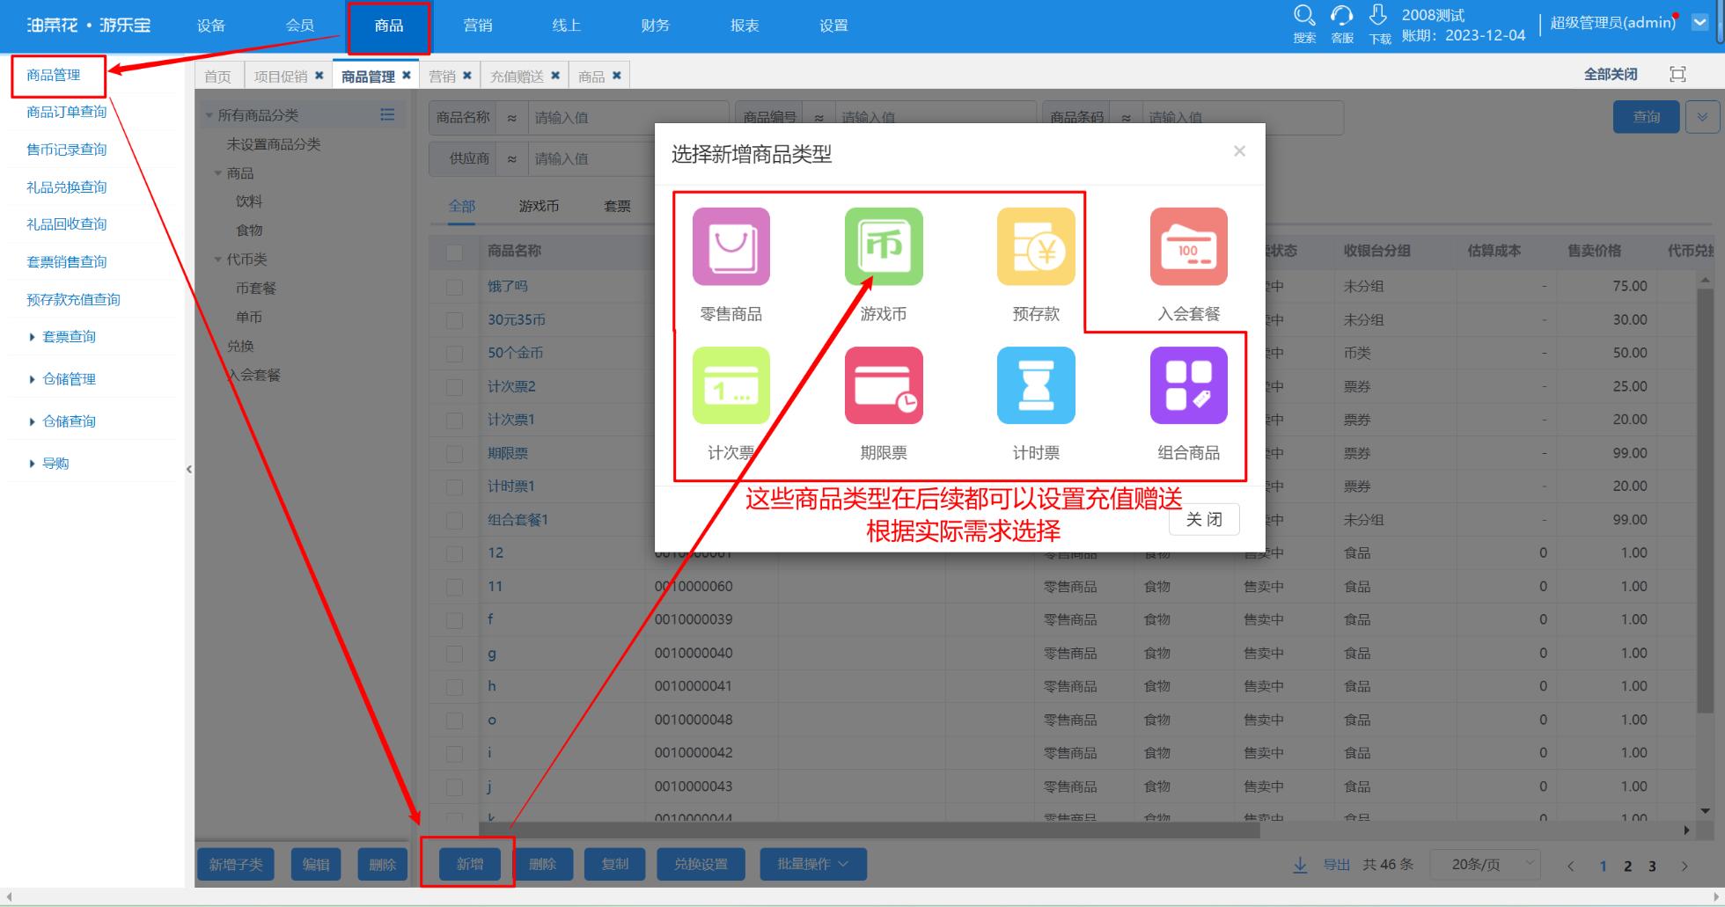Collapse the 所有商品分类 tree node
This screenshot has height=907, width=1725.
209,115
